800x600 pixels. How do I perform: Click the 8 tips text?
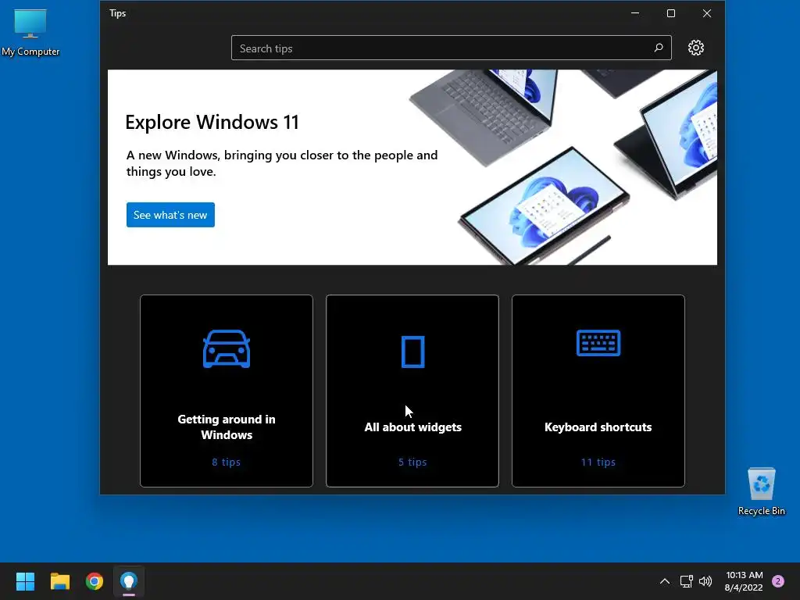click(226, 462)
